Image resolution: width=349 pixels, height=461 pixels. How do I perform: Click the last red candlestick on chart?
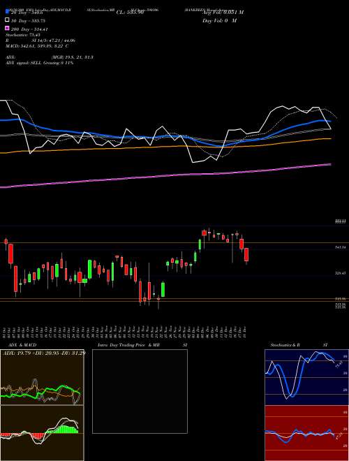[246, 255]
